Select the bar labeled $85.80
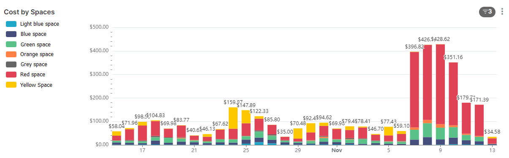 coord(272,135)
